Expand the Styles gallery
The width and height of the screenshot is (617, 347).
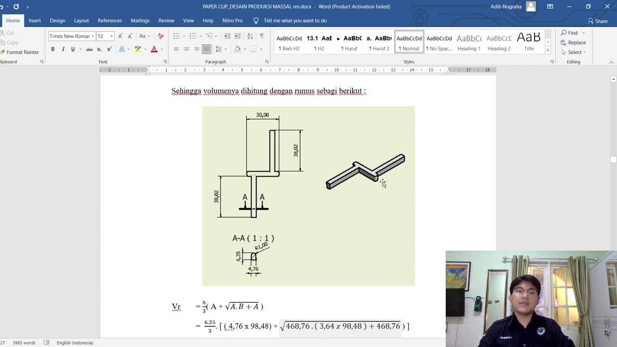point(548,51)
